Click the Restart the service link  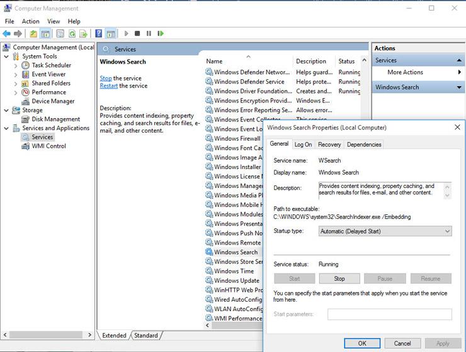[108, 86]
